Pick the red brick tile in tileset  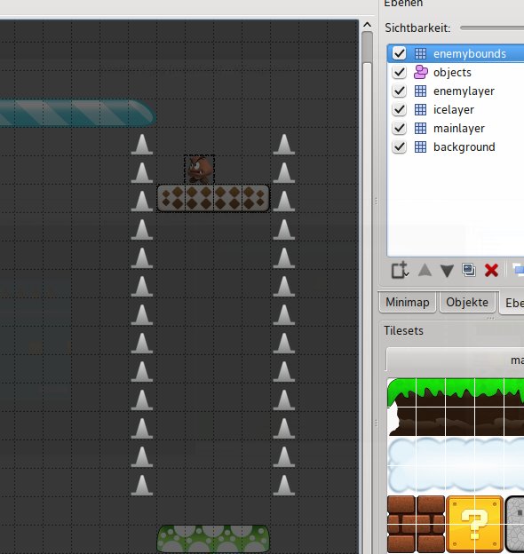(x=416, y=524)
